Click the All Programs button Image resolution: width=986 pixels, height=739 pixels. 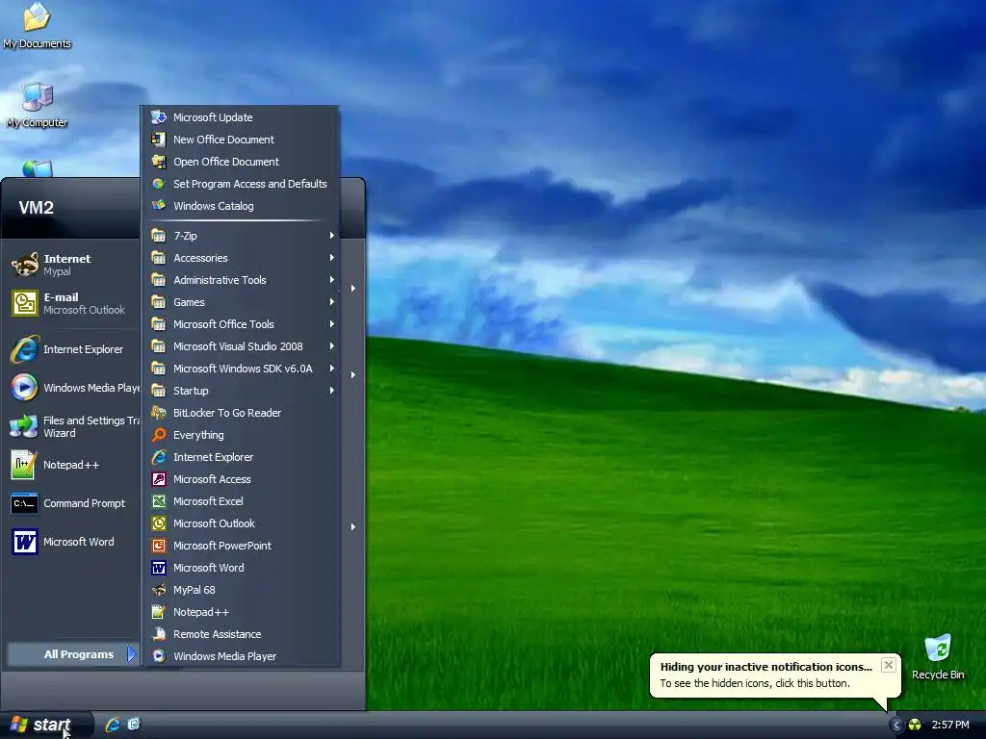(x=72, y=654)
